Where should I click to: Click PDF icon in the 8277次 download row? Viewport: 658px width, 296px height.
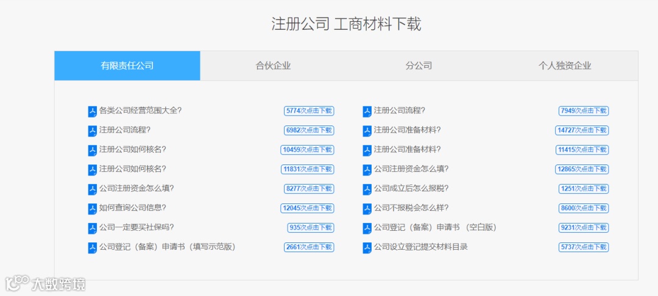point(93,189)
